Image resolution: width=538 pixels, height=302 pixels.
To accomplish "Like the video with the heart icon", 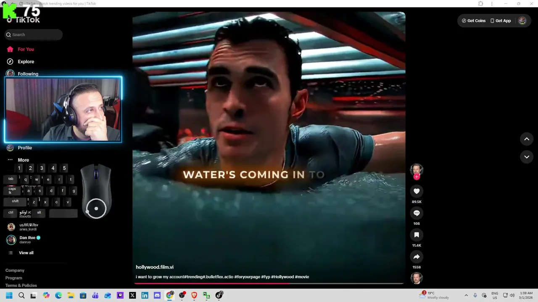I will click(x=417, y=191).
